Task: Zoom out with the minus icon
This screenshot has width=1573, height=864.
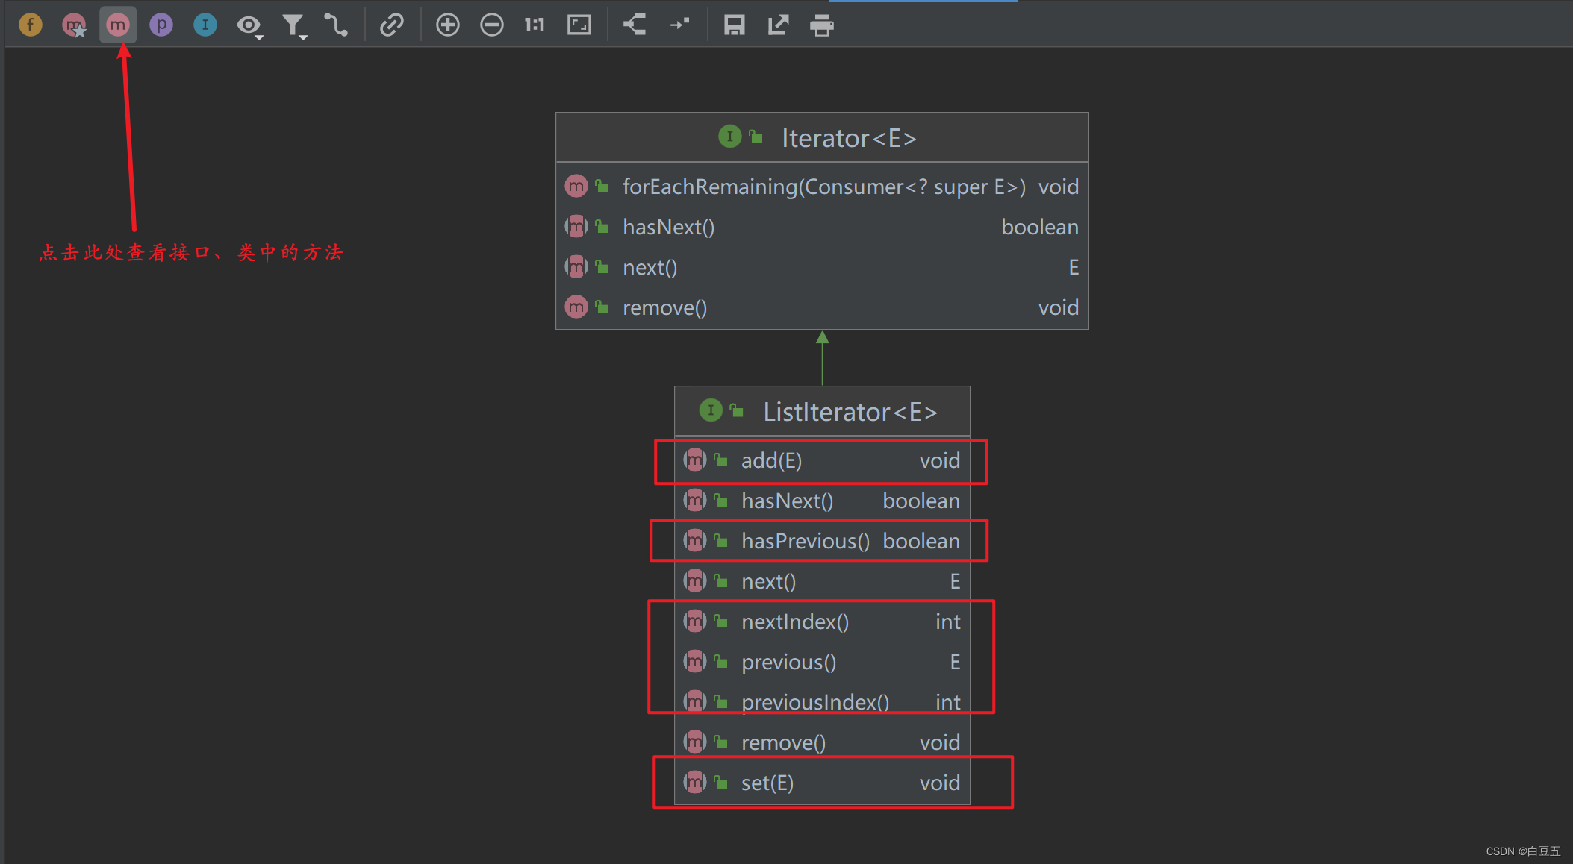Action: coord(492,25)
